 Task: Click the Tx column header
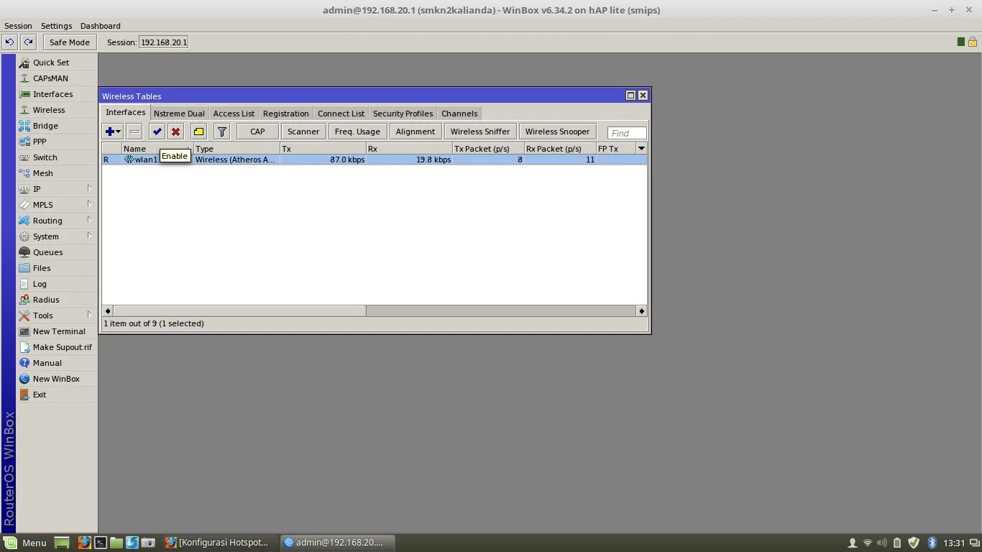tap(323, 149)
